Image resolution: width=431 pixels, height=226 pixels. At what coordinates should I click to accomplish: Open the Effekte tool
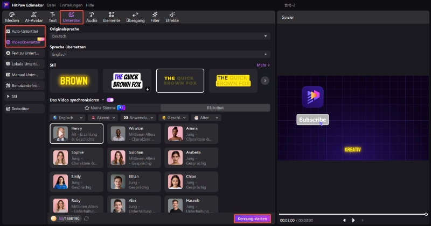click(x=172, y=17)
